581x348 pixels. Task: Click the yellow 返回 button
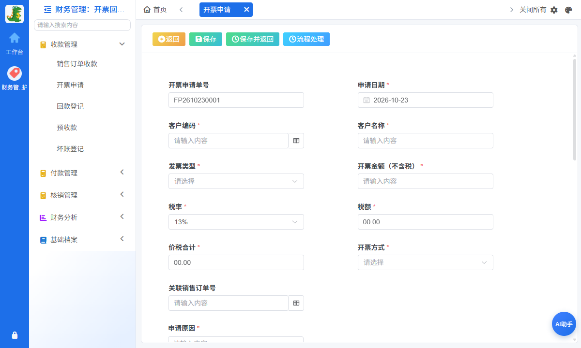pyautogui.click(x=169, y=39)
